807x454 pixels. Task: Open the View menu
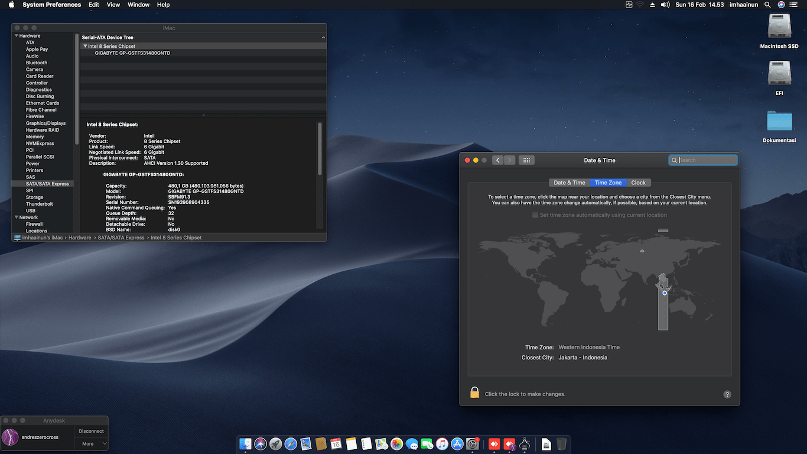point(113,4)
